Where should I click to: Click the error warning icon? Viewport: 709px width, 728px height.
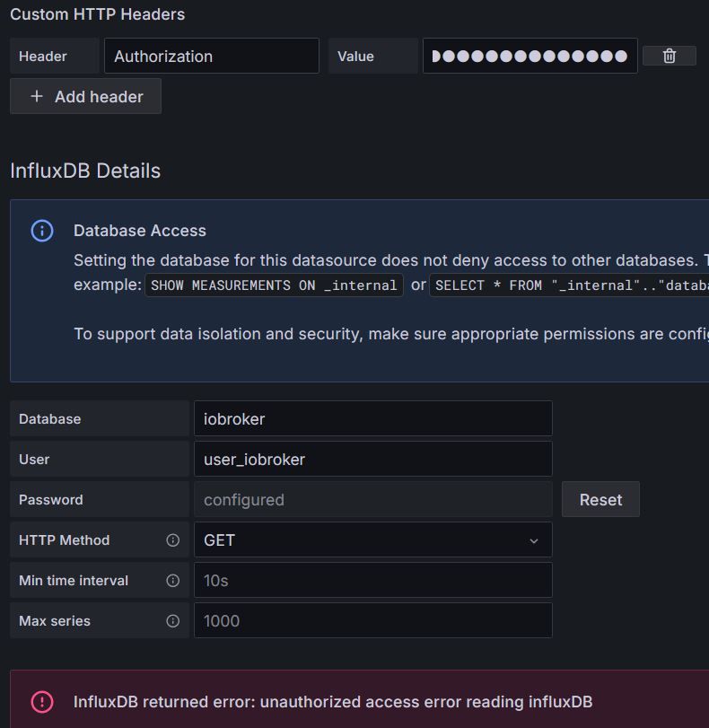tap(42, 702)
